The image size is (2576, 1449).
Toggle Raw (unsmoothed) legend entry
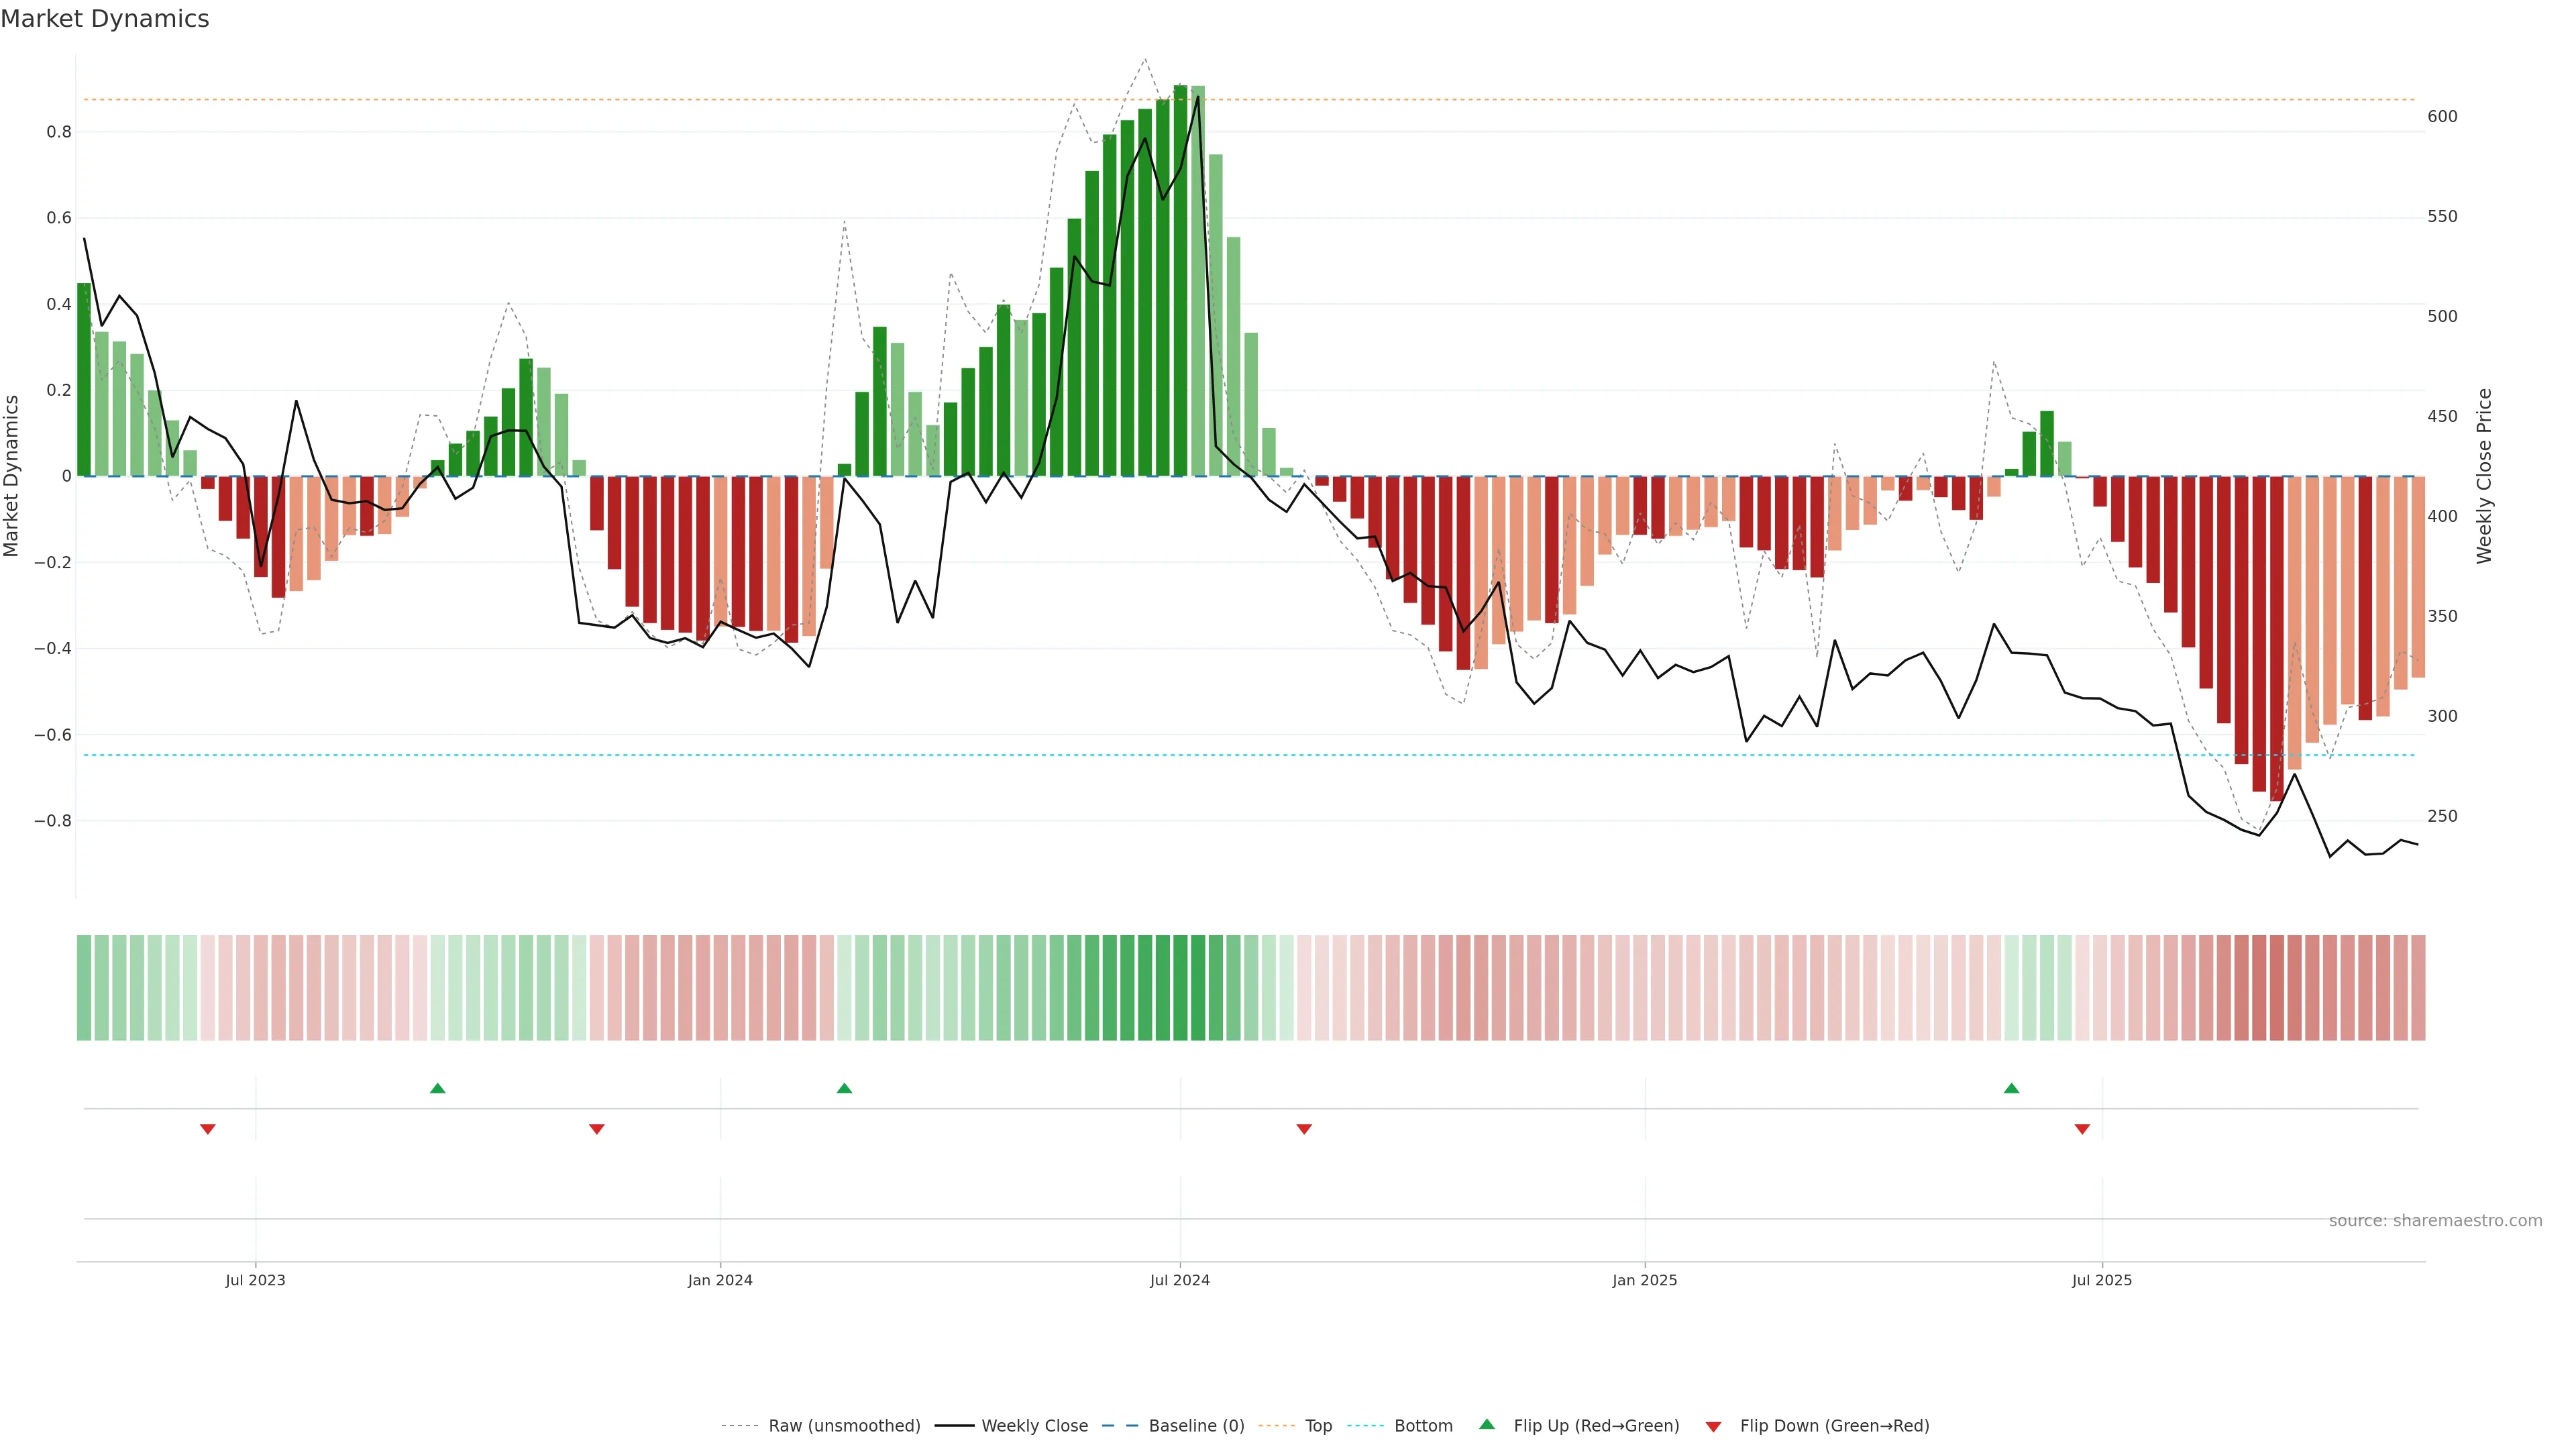click(843, 1426)
